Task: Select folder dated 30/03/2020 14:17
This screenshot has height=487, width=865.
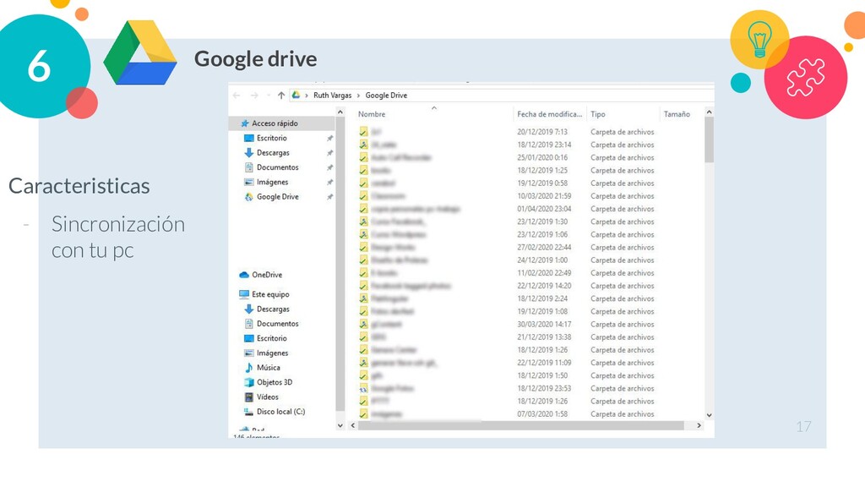Action: click(x=506, y=324)
